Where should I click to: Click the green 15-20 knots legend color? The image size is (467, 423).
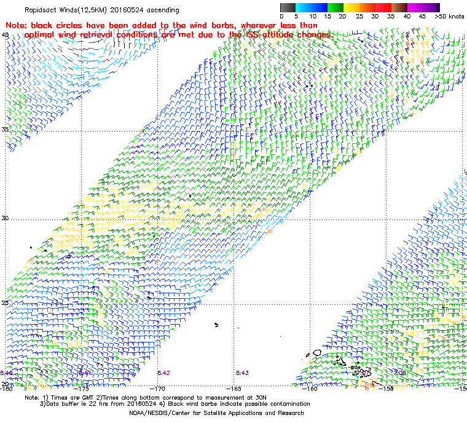click(x=336, y=7)
